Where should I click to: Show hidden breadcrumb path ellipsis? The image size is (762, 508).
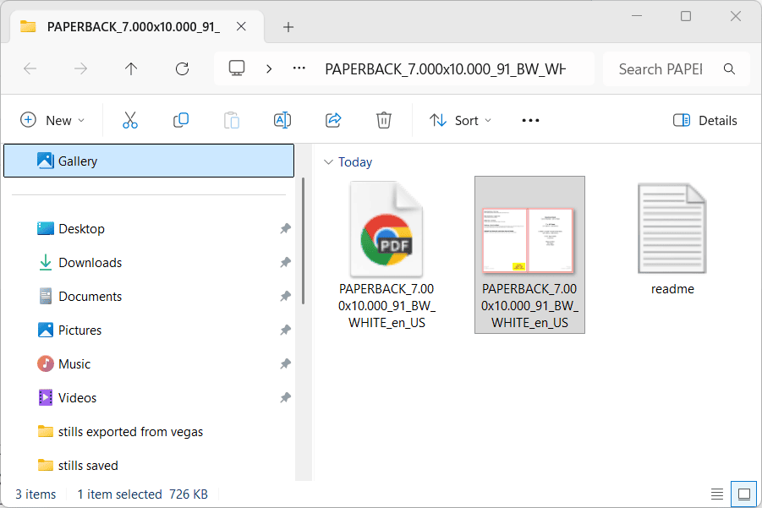pos(299,68)
